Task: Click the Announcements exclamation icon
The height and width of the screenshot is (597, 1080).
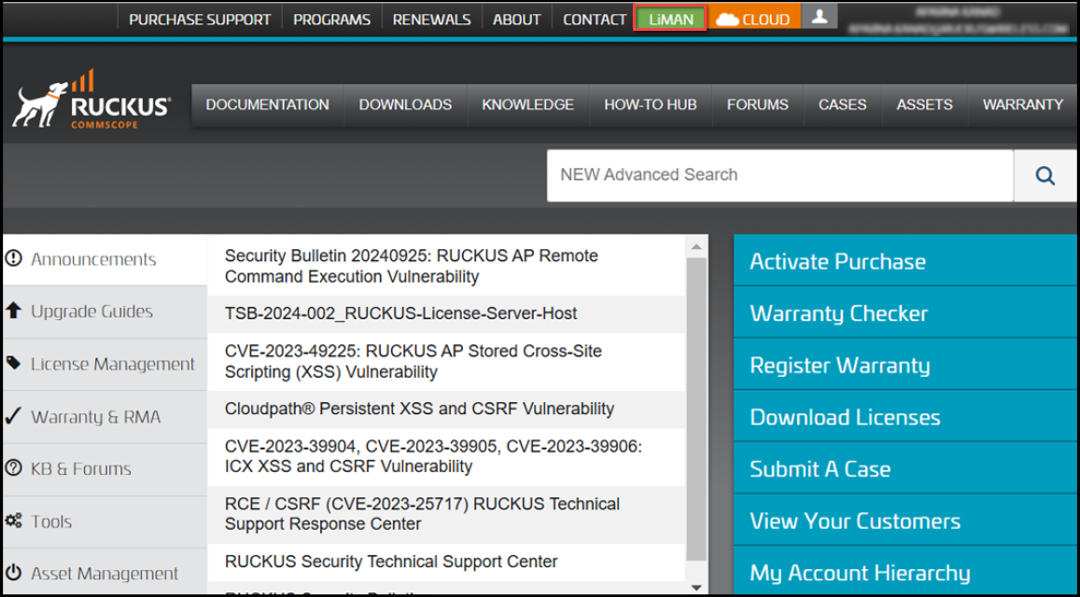Action: [13, 258]
